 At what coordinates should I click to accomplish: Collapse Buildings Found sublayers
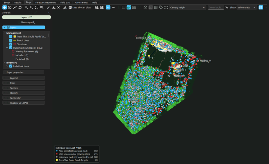(x=7, y=48)
